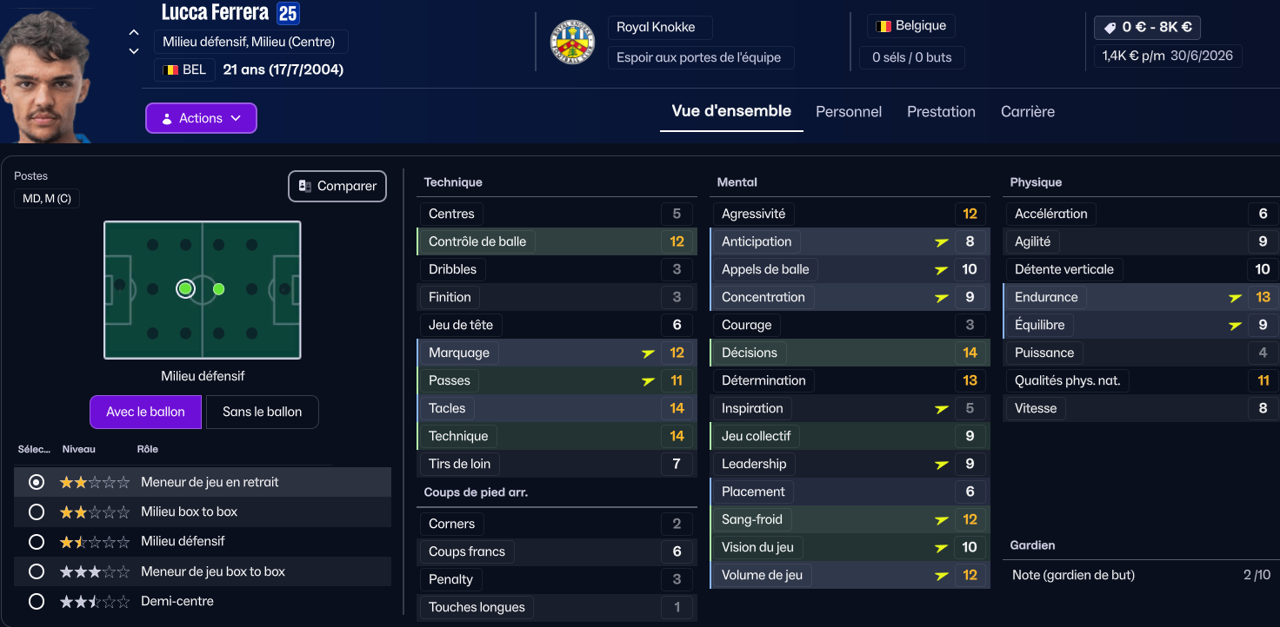Click the BEL nationality flag badge
Image resolution: width=1280 pixels, height=627 pixels.
(171, 69)
